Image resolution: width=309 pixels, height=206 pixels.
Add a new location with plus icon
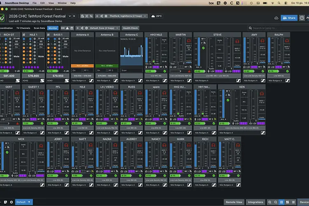click(97, 16)
